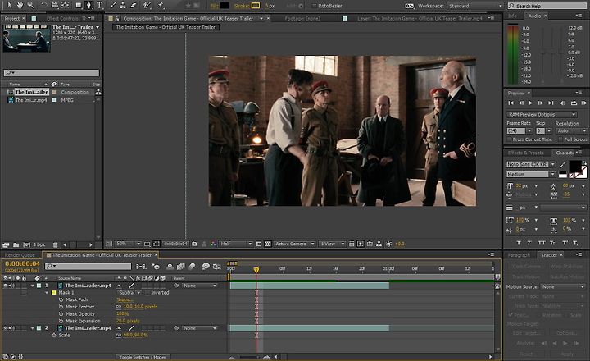590x361 pixels.
Task: Select the Horizontal Type tool
Action: click(100, 5)
